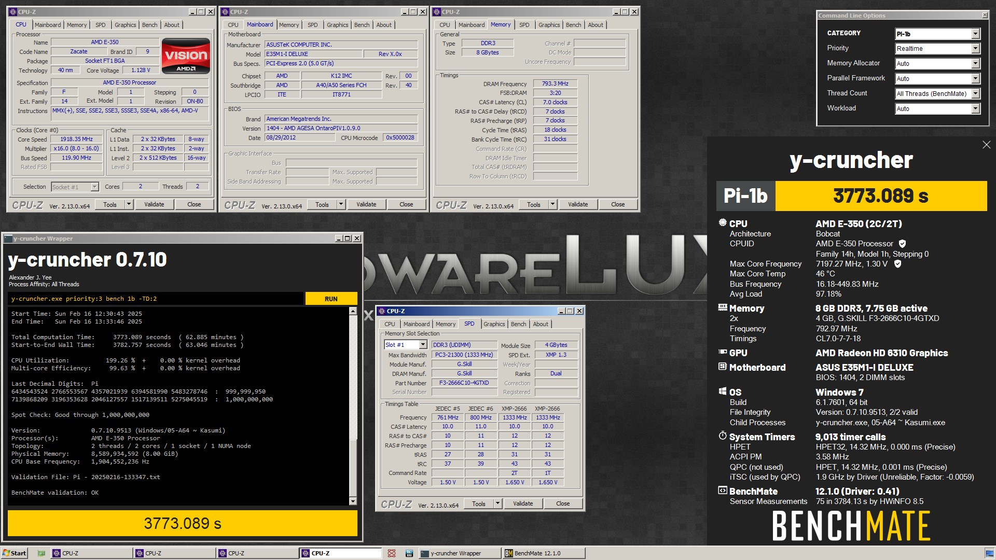
Task: Click the BIOS date 08/29/2012 field
Action: click(x=299, y=138)
